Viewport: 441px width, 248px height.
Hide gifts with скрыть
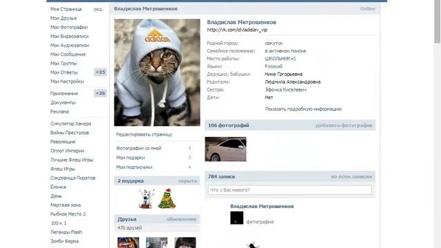(x=187, y=180)
